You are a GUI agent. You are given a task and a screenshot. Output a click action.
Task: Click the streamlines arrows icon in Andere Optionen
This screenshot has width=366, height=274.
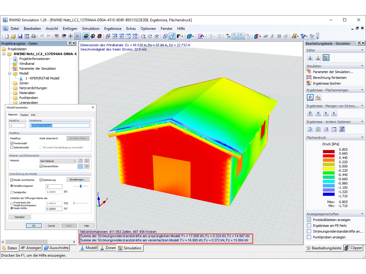click(310, 129)
